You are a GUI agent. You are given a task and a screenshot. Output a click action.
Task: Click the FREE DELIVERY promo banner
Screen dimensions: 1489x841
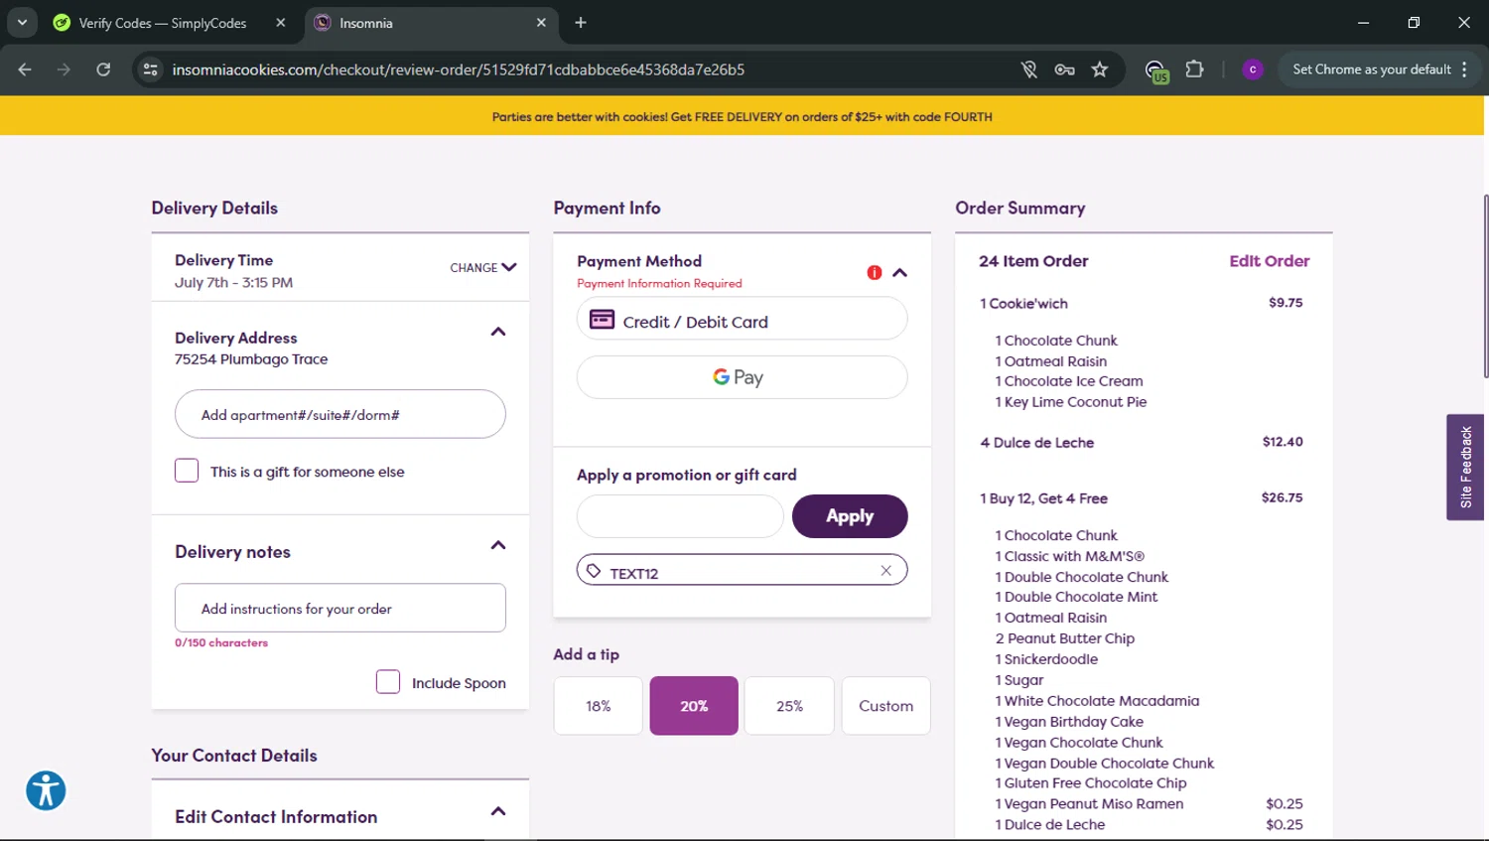[743, 116]
